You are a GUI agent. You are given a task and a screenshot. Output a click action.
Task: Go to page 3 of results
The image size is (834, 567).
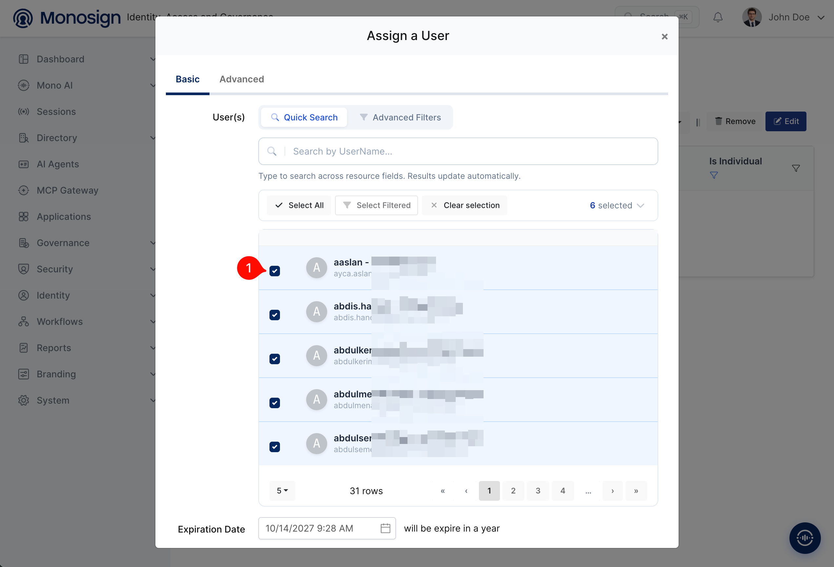538,491
